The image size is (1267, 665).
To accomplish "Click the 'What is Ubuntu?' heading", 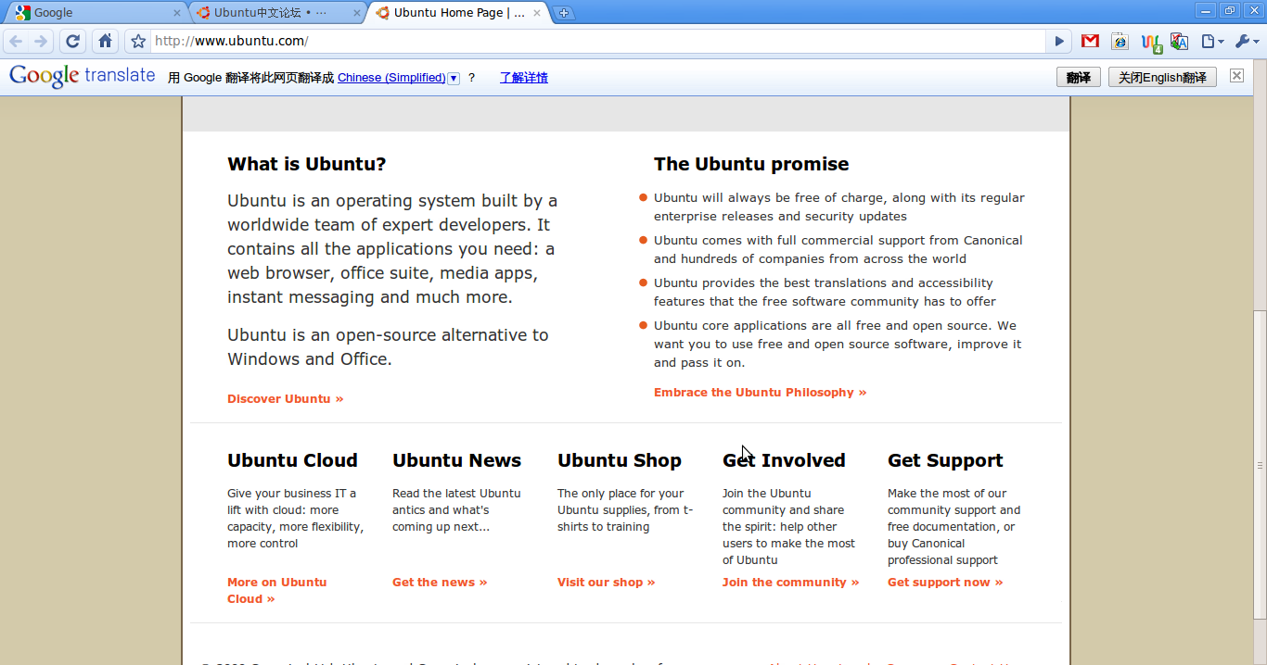I will point(306,164).
